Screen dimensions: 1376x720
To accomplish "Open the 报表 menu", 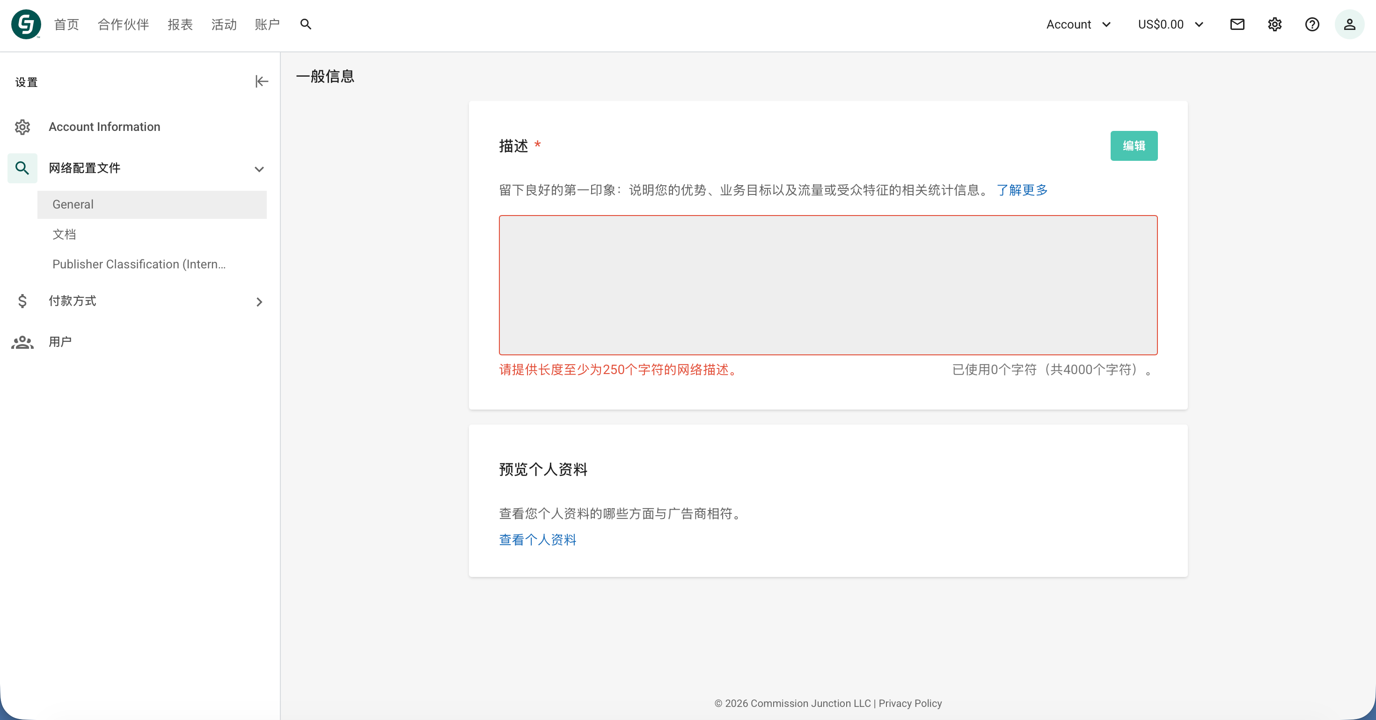I will (x=180, y=25).
